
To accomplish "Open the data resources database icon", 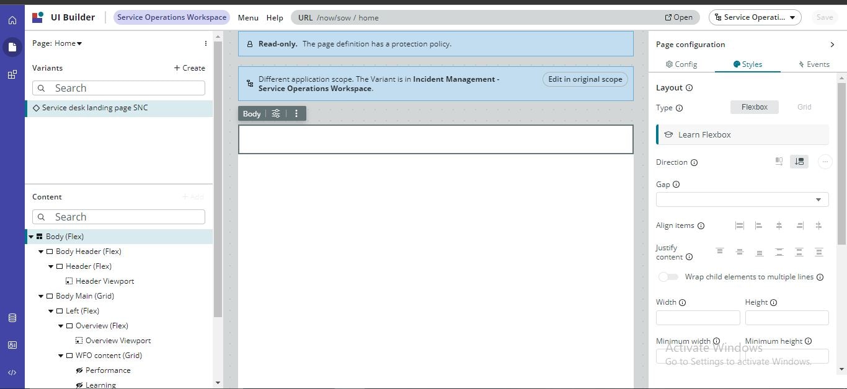I will tap(12, 318).
